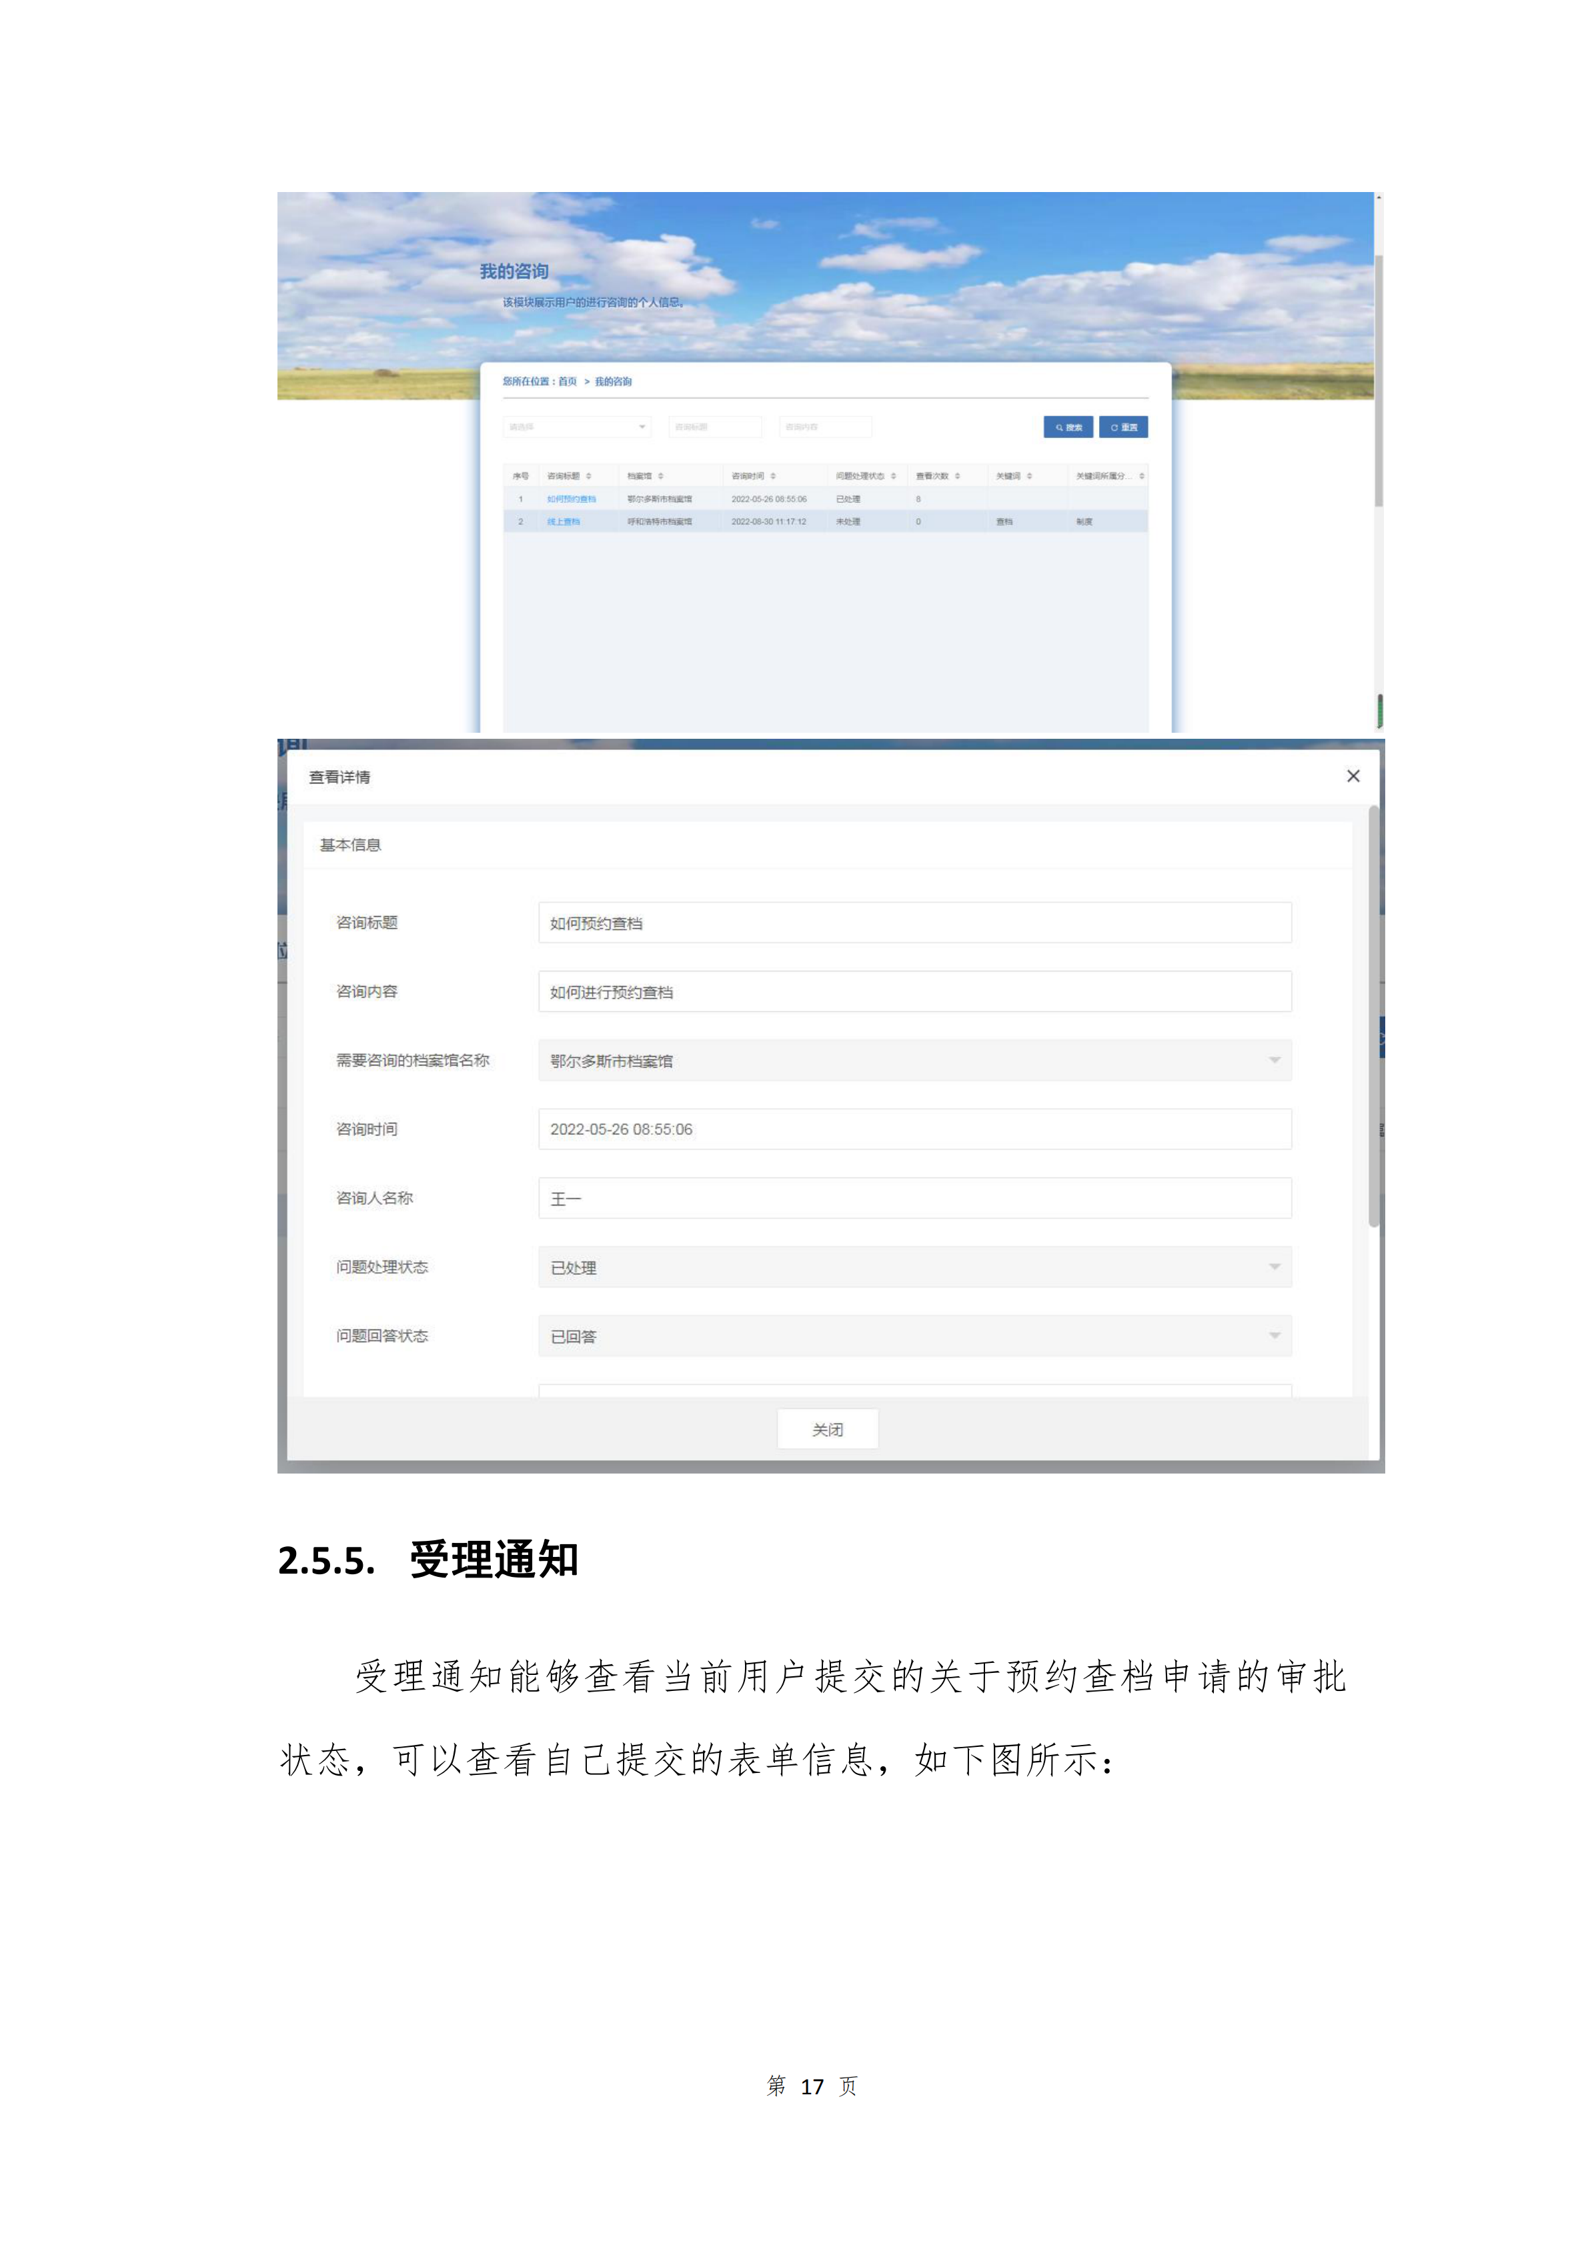1588x2245 pixels.
Task: Click the 咨询内容 field showing 如何进行预约查档
Action: pos(914,991)
